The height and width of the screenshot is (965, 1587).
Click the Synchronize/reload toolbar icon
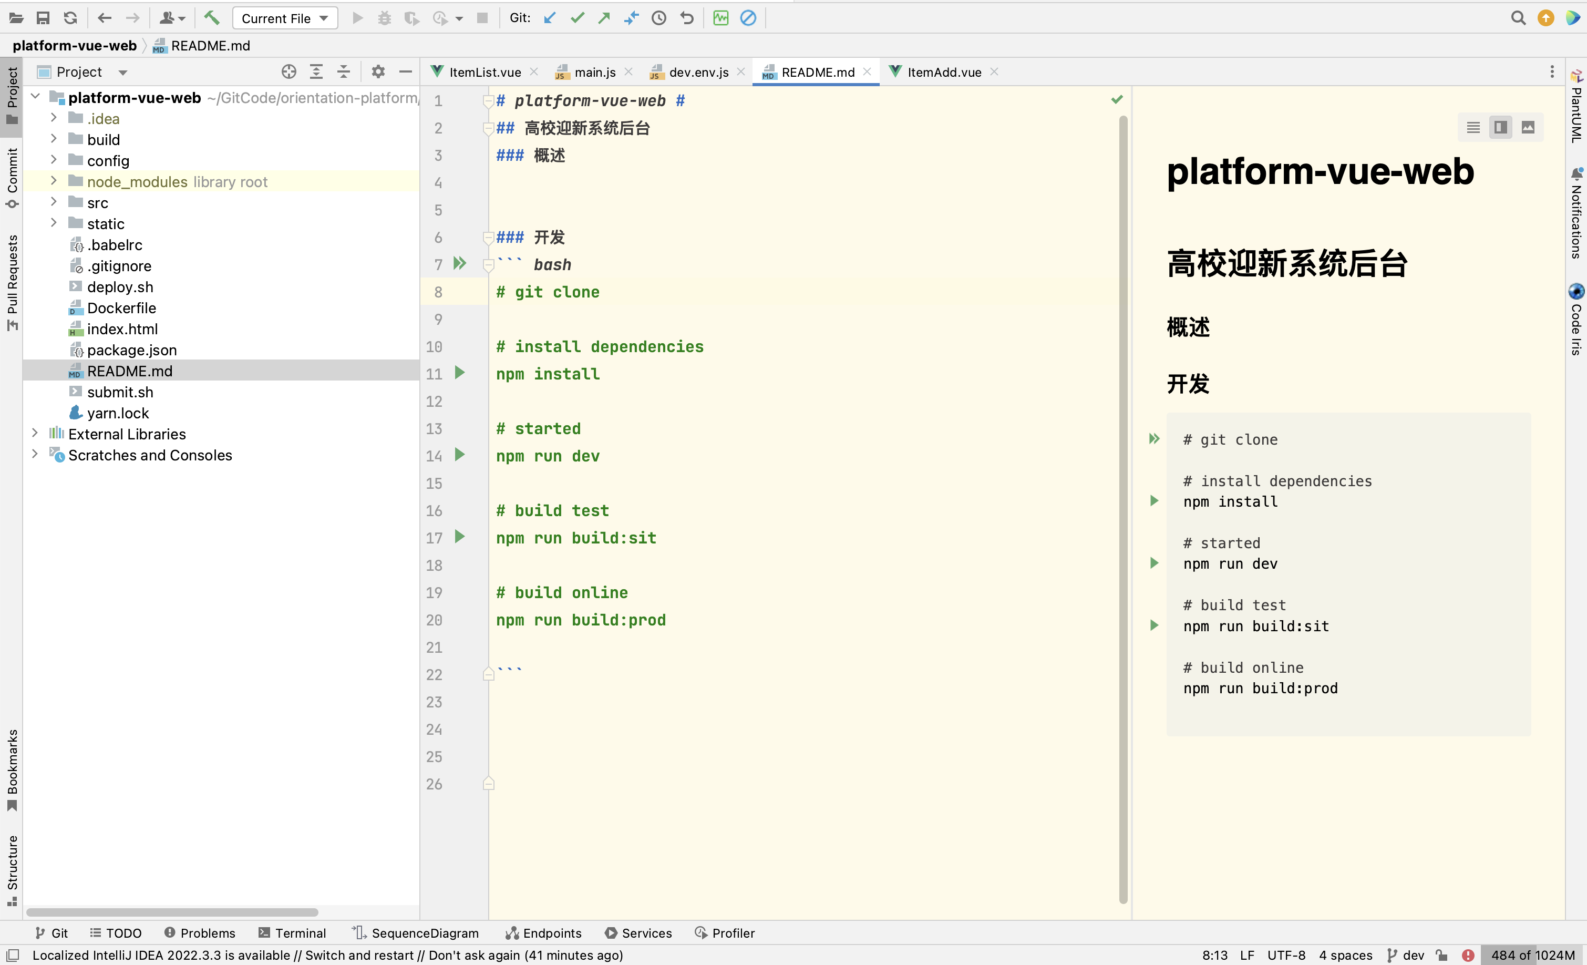(70, 18)
